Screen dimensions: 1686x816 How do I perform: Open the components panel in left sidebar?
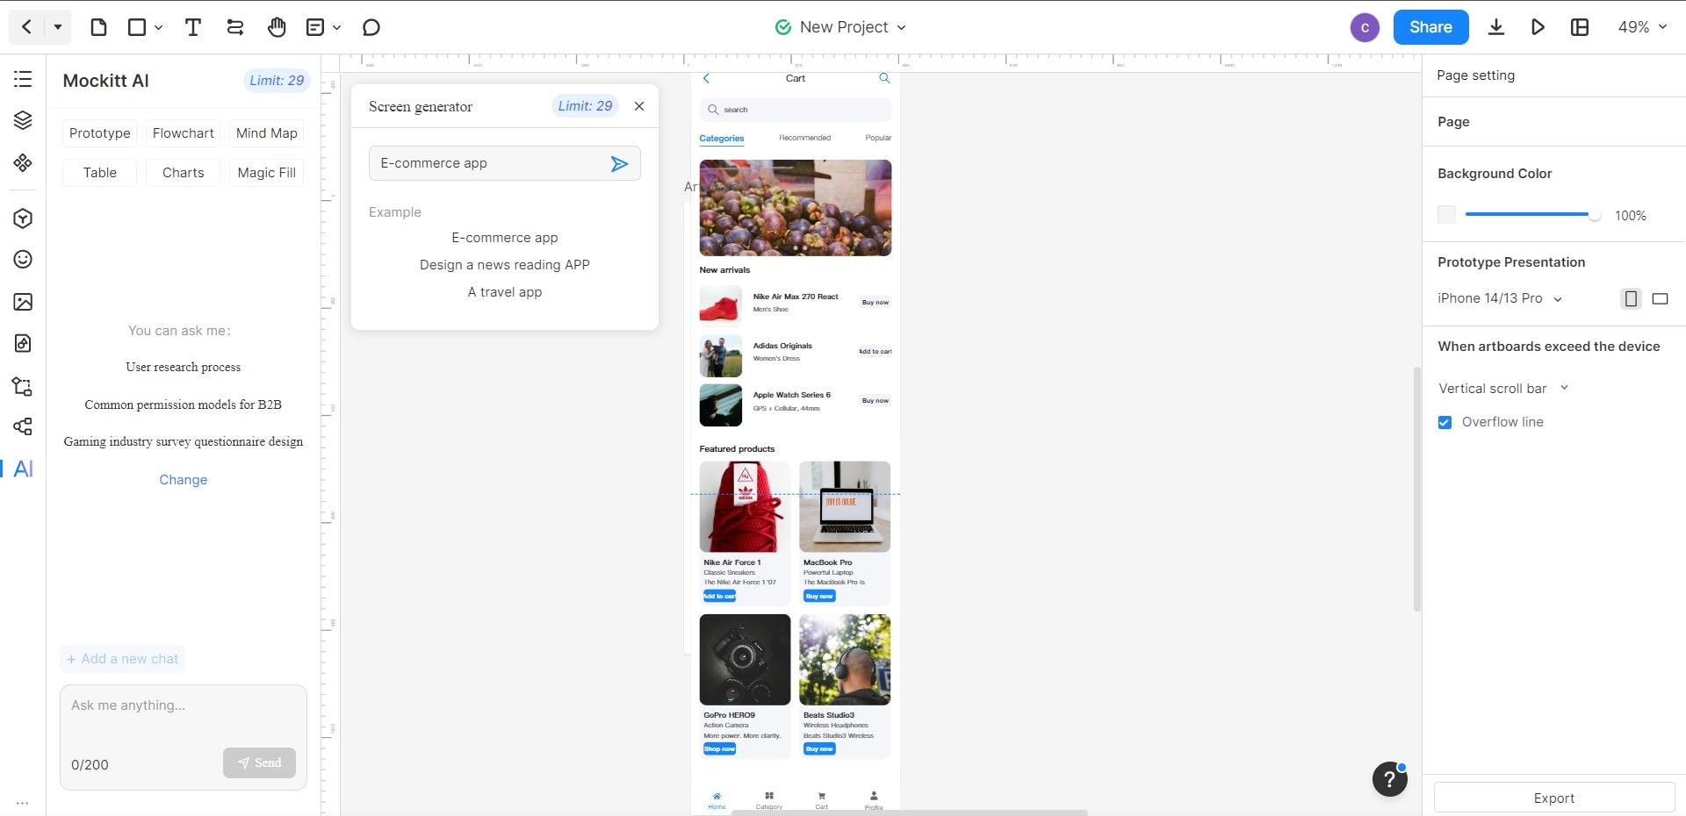coord(23,162)
